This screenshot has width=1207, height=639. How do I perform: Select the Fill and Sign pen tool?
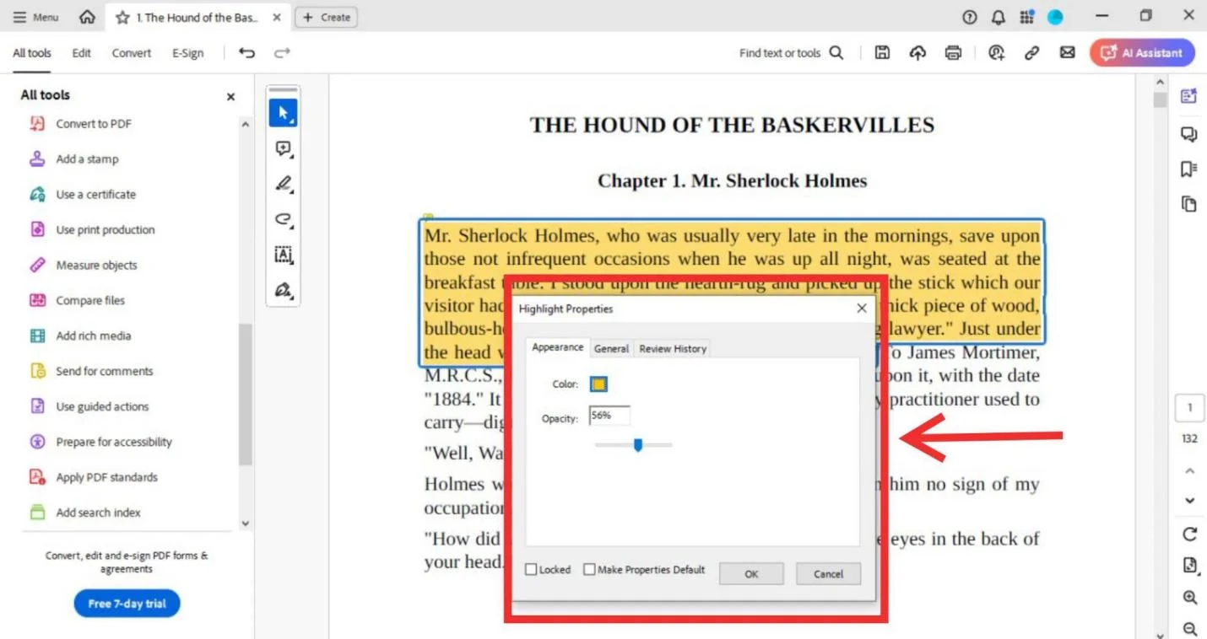click(283, 291)
